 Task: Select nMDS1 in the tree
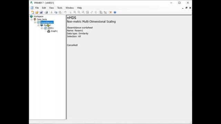(x=50, y=28)
